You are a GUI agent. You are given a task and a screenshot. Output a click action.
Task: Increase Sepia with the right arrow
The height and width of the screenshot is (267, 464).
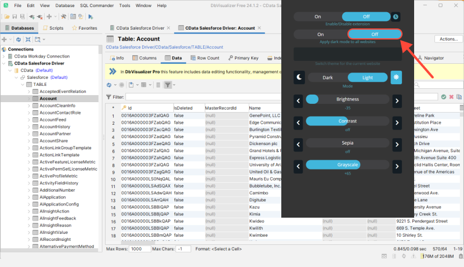tap(397, 145)
